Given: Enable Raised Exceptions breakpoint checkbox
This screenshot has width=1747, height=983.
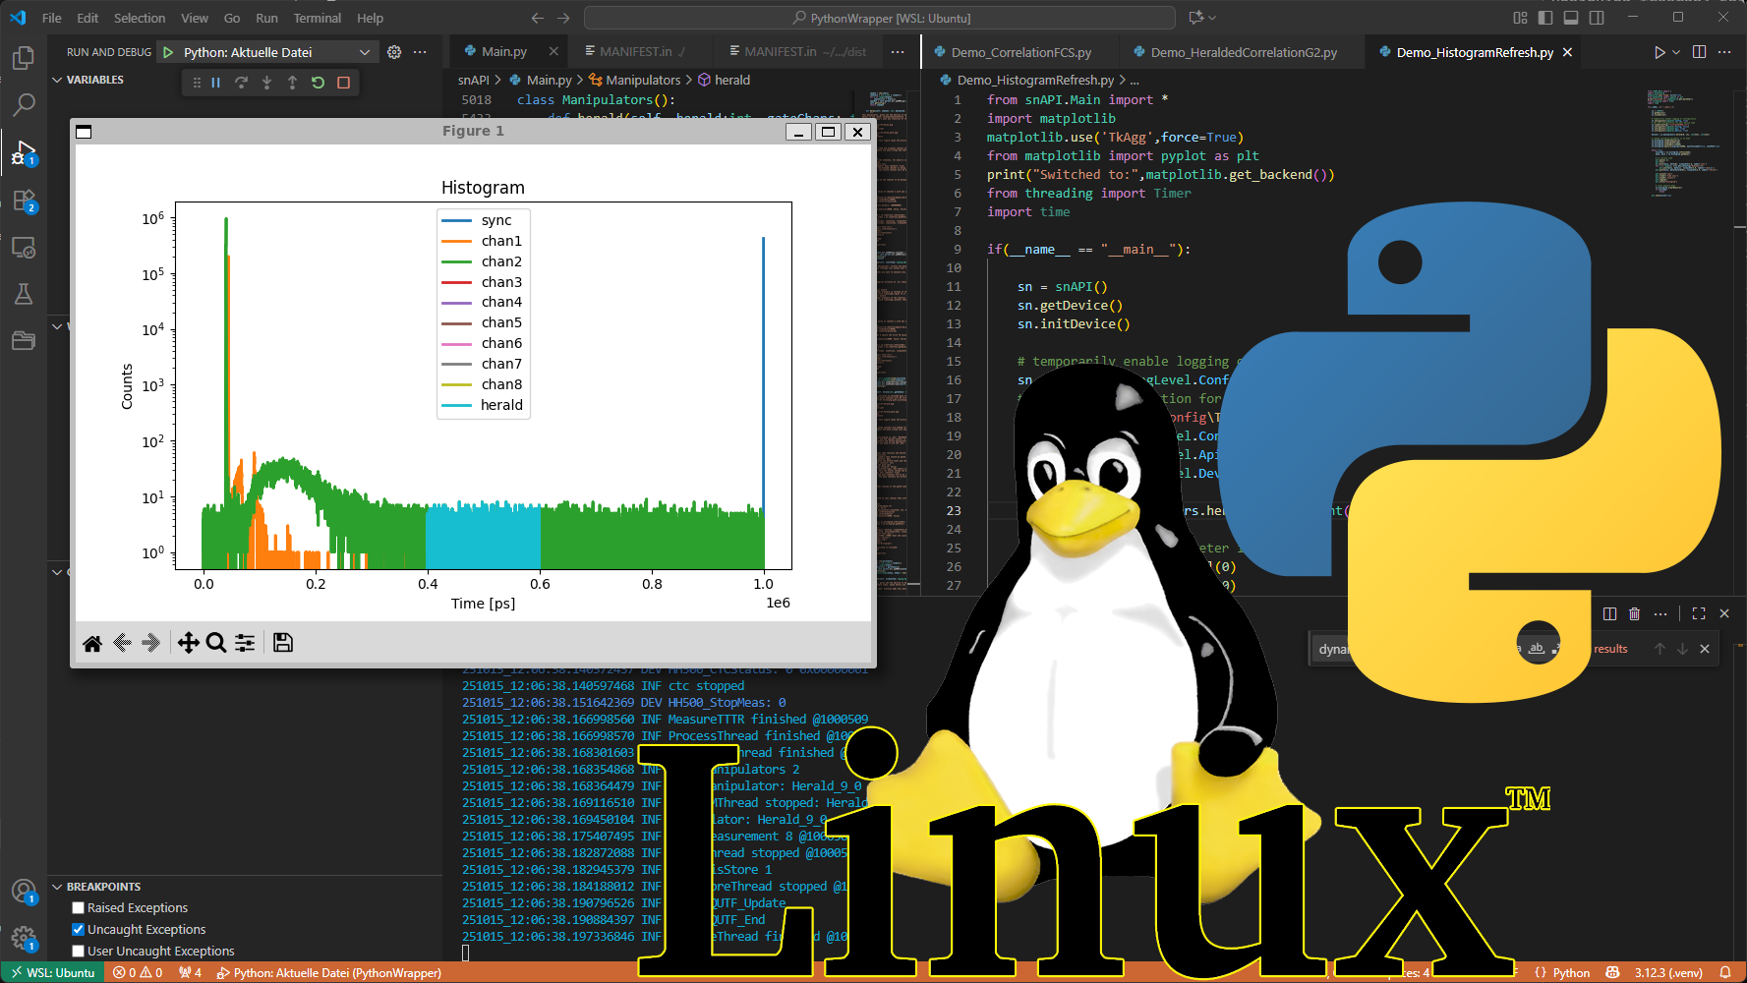Looking at the screenshot, I should 79,908.
